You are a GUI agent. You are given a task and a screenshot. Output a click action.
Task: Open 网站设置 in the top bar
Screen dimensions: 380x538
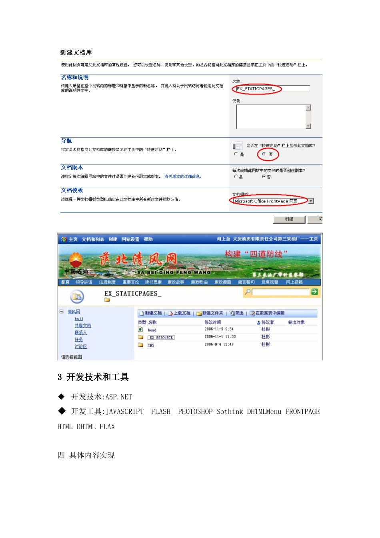[x=130, y=239]
